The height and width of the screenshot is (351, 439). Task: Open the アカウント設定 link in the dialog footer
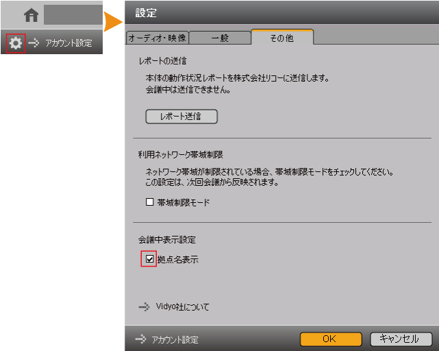(x=175, y=339)
